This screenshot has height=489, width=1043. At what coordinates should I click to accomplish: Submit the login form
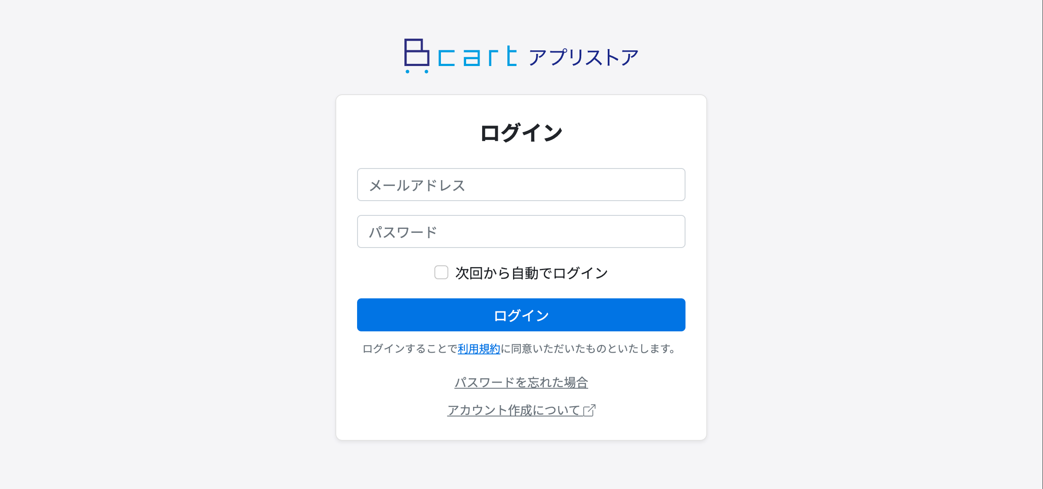pyautogui.click(x=521, y=315)
